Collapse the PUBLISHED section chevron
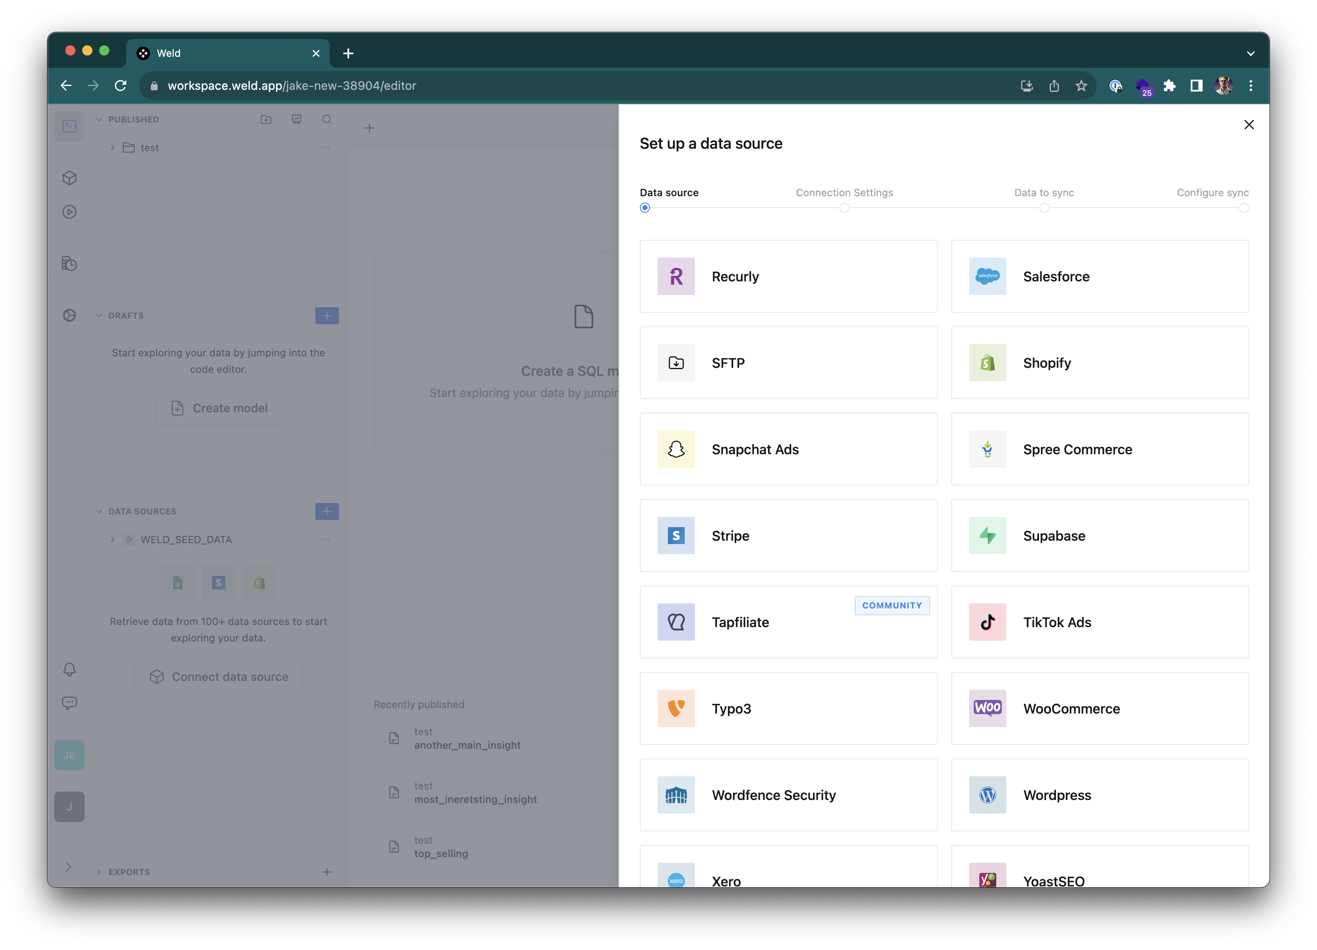Screen dimensions: 1317x950 pos(99,119)
